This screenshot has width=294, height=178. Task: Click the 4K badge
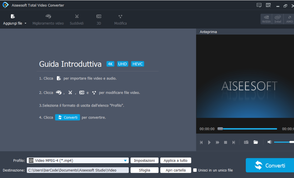tap(110, 64)
